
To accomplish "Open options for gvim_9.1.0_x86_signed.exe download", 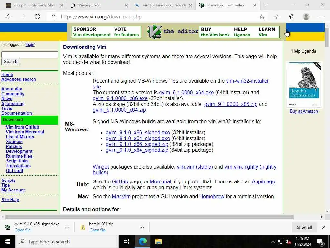I will (x=67, y=227).
